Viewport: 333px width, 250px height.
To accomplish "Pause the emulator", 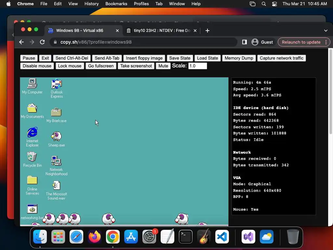I will click(29, 58).
